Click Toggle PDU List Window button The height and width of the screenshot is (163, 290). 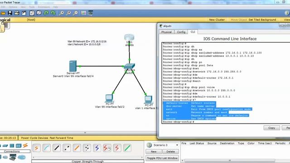162,158
